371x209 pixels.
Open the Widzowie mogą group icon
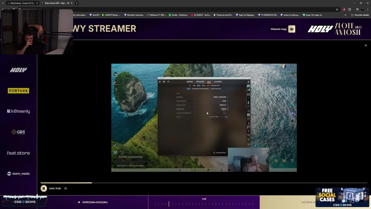292,29
